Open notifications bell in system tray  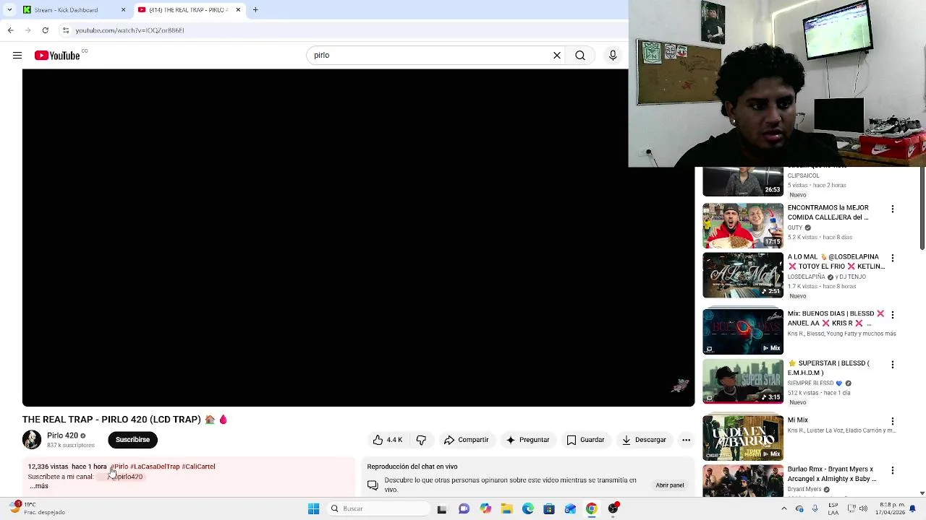click(912, 508)
